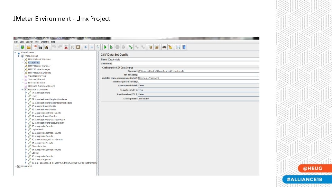Viewport: 332px width, 187px height.
Task: Select User Defined Variables in tree
Action: [x=39, y=59]
